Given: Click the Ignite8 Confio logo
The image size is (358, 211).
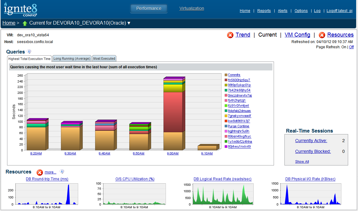Looking at the screenshot, I should tap(21, 9).
